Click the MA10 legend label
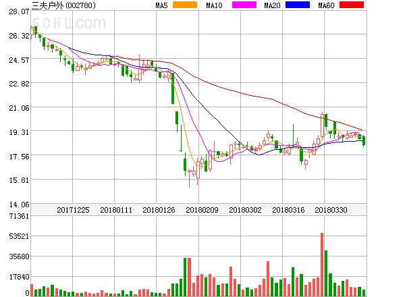Viewport: 405px width, 297px height. (214, 5)
